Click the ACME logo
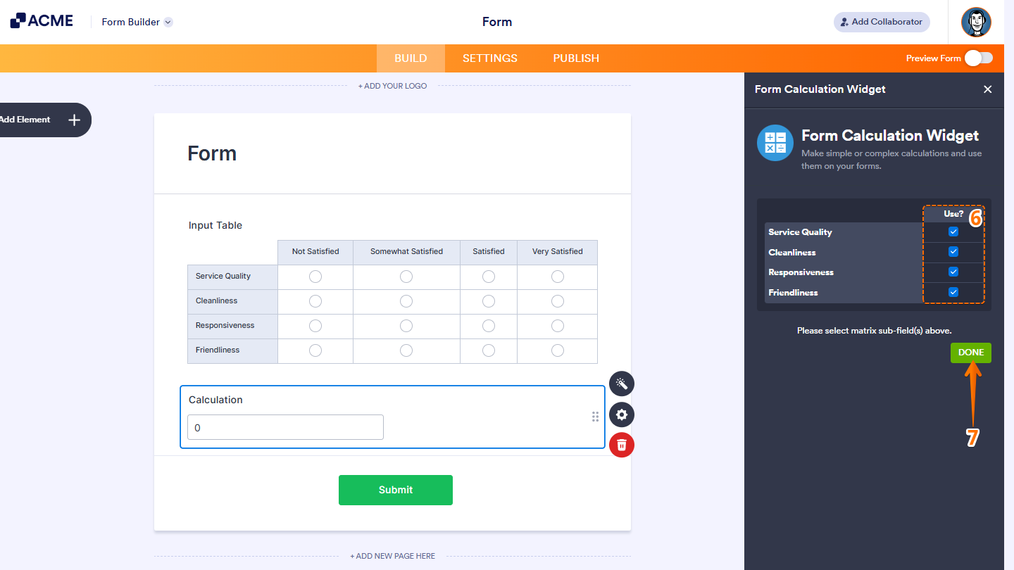 (42, 21)
